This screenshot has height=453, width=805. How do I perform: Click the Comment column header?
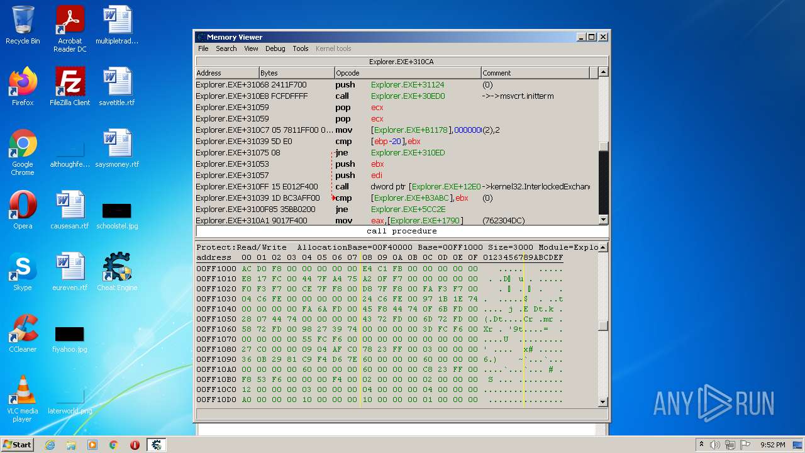(x=536, y=73)
